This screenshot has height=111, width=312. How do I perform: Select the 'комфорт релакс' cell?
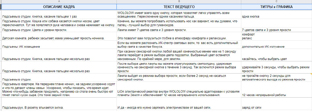click(x=276, y=36)
